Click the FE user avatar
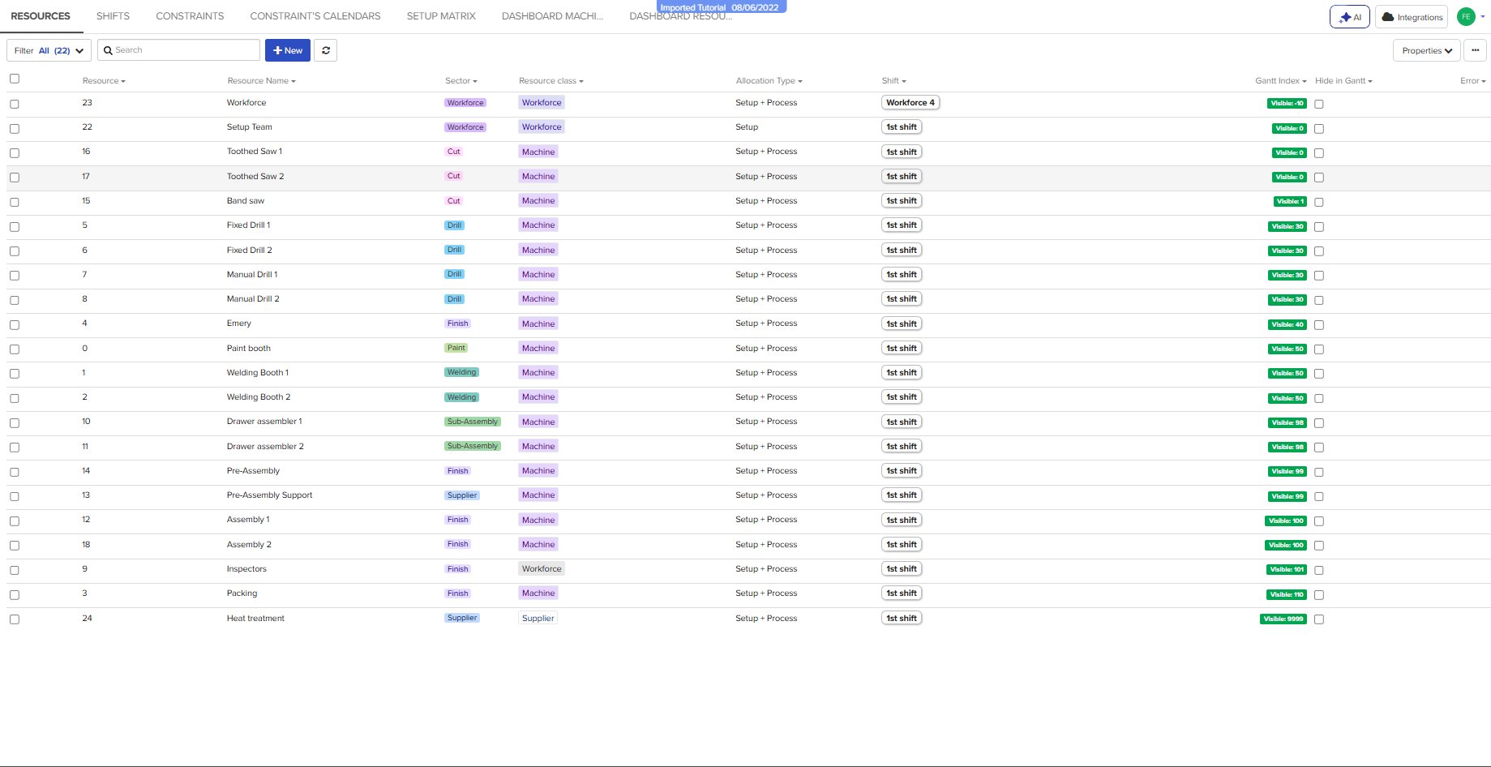Screen dimensions: 1491x767 point(1466,17)
